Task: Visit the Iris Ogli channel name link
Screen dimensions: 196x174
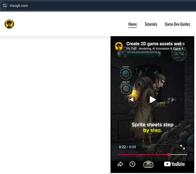Action: click(x=156, y=49)
